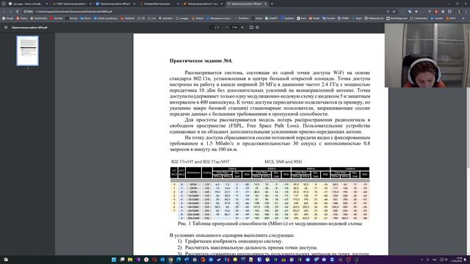Switch to the Google search first tab
The height and width of the screenshot is (264, 470).
click(x=27, y=4)
